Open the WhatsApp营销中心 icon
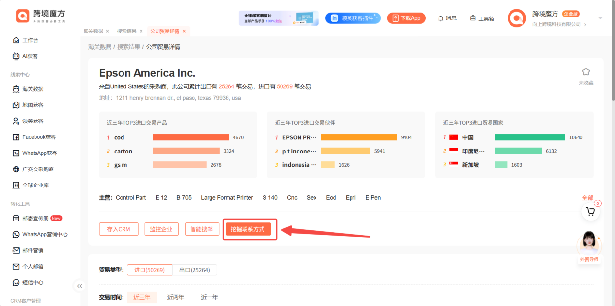 pos(16,234)
